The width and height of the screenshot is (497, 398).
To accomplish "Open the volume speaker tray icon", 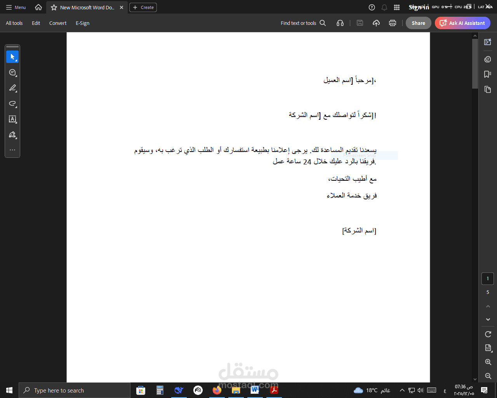I will click(x=421, y=390).
